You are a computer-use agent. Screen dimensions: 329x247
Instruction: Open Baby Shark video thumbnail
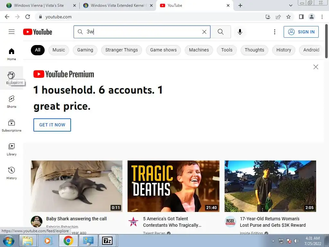76,186
